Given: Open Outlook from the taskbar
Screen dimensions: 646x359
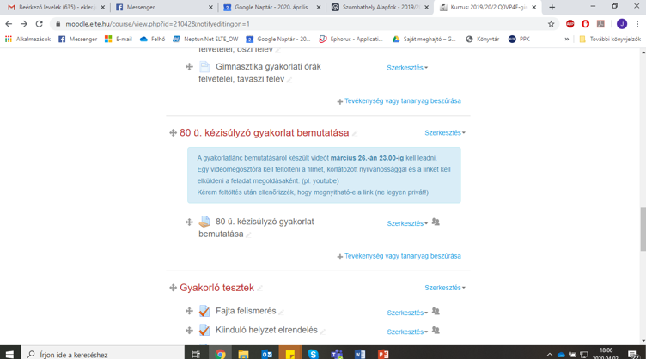Looking at the screenshot, I should coord(266,354).
